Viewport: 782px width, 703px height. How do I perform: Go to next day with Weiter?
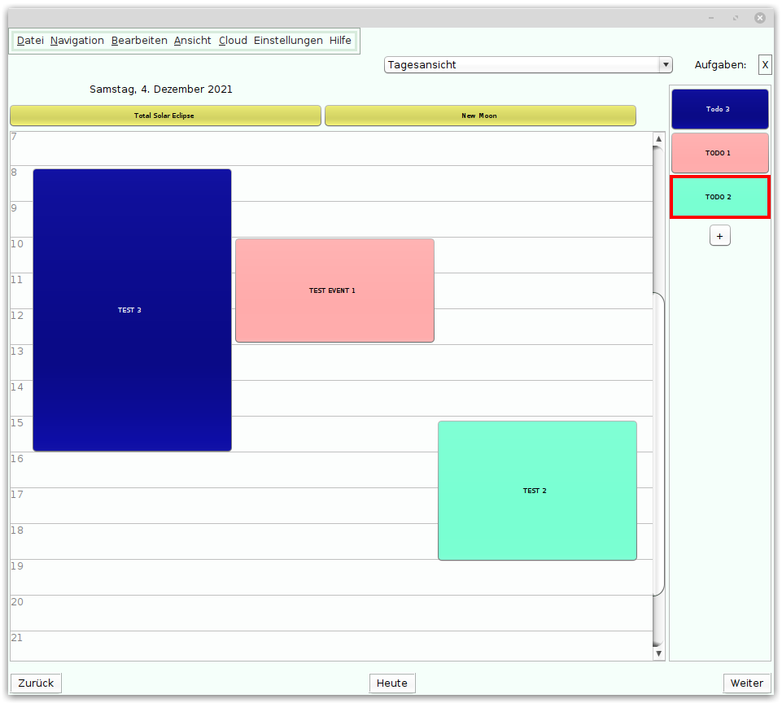[x=746, y=683]
